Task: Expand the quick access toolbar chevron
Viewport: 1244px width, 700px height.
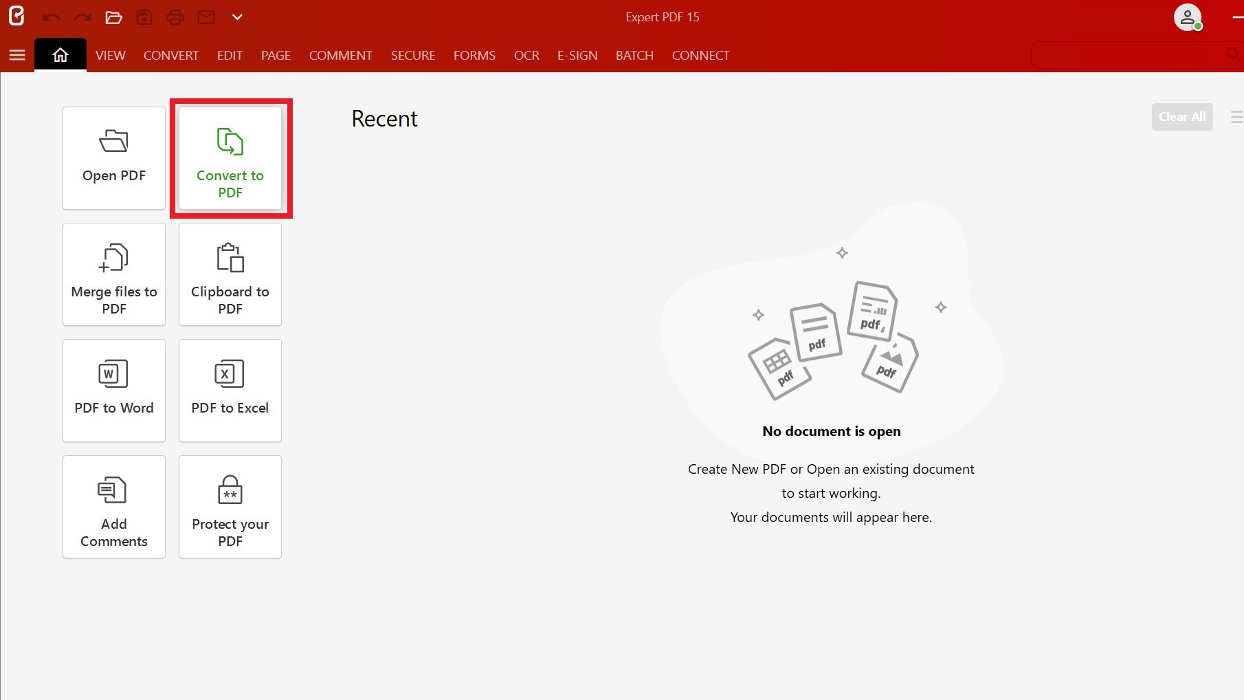Action: coord(237,17)
